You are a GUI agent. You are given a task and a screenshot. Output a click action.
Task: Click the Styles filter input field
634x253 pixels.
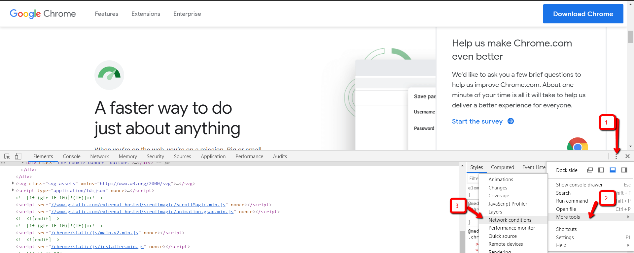[473, 179]
